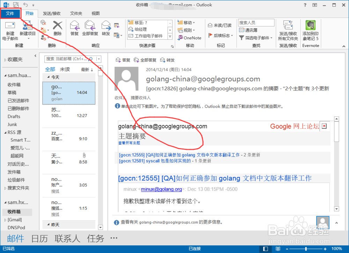Collapse the 今天 message group
The width and height of the screenshot is (349, 253).
tap(48, 77)
